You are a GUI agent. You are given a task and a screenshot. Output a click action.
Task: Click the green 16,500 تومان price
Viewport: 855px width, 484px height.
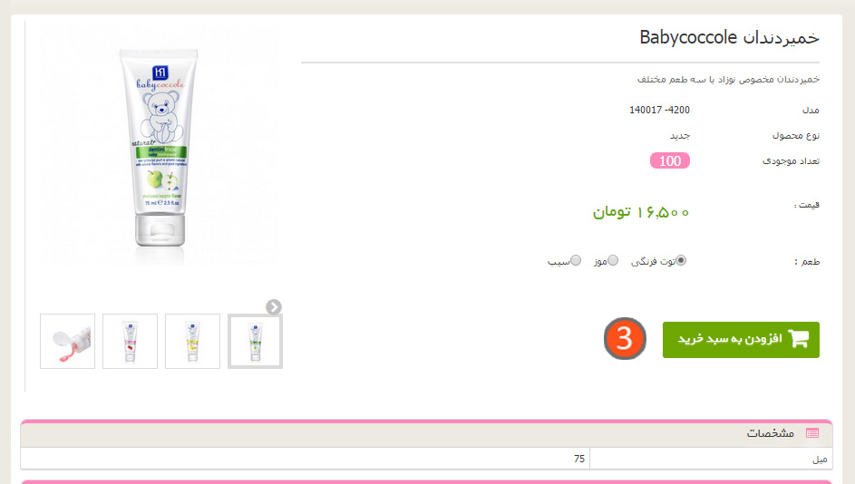pyautogui.click(x=641, y=211)
